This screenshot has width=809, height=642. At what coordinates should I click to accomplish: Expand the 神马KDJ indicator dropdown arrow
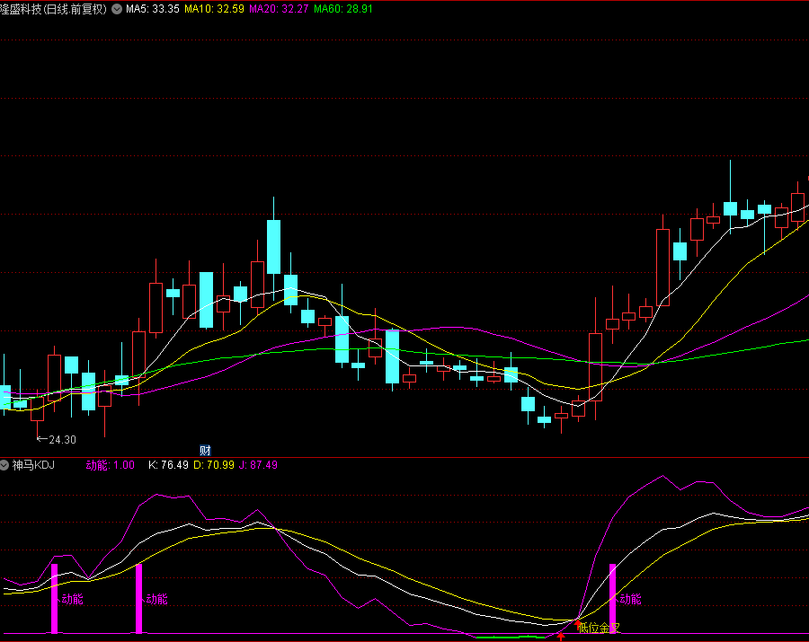(x=5, y=465)
